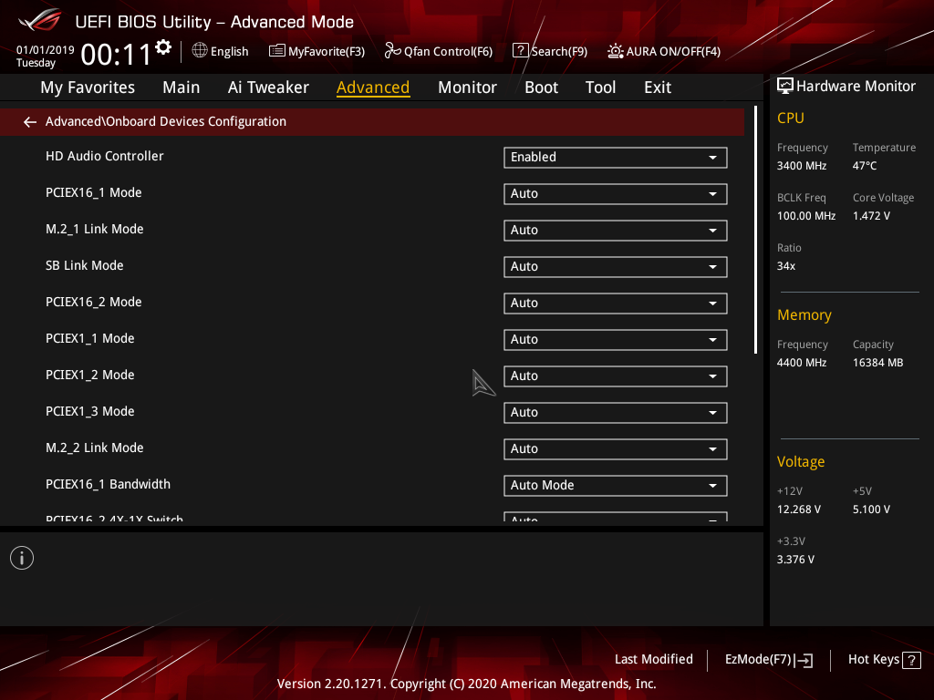Select the PCIEX16_1 Mode row label
The image size is (934, 700).
click(x=94, y=193)
